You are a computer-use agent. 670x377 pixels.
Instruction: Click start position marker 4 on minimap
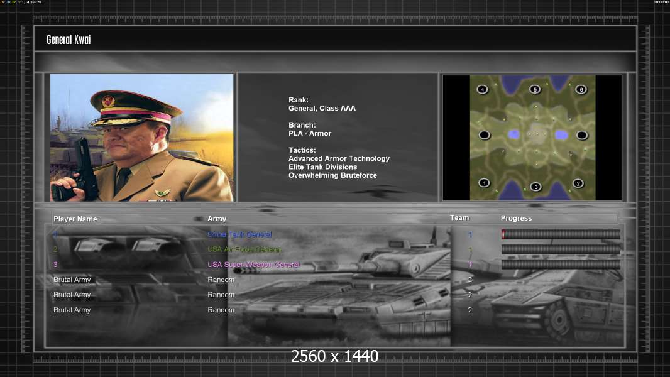(x=483, y=89)
